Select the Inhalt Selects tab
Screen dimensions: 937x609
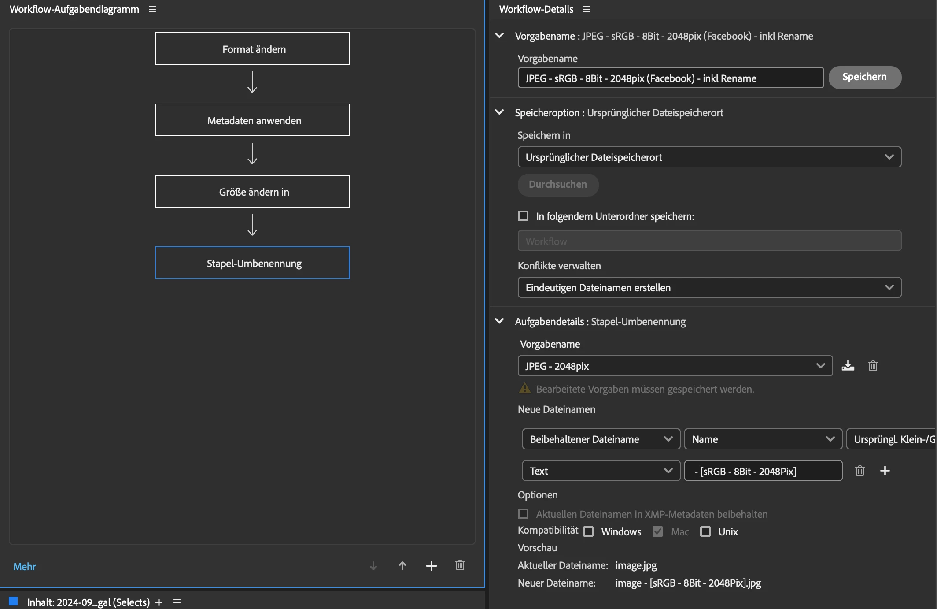(x=88, y=602)
